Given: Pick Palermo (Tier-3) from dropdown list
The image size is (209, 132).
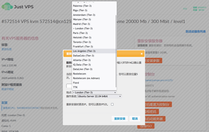Looking at the screenshot, I should 82,6.
